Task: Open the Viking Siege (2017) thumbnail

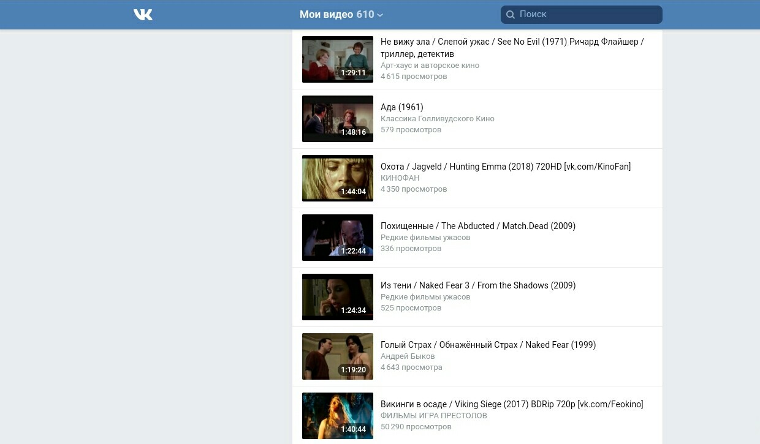Action: (x=338, y=416)
